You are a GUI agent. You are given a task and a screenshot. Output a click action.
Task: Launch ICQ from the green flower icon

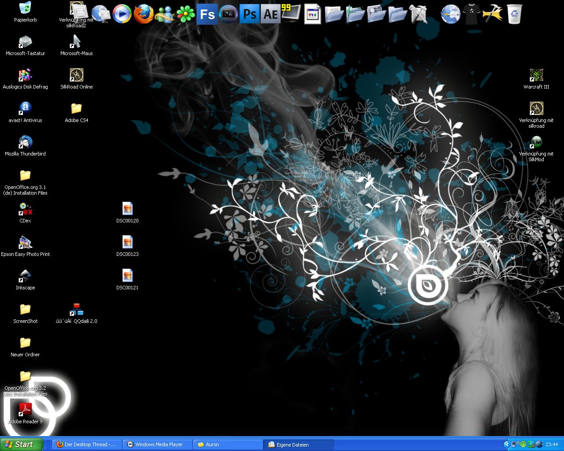click(x=186, y=14)
